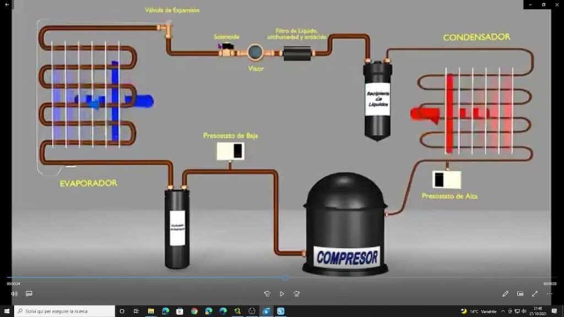Open the notification center icon
Viewport: 564px width, 317px height.
point(555,311)
